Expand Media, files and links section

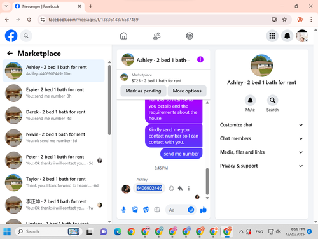click(x=261, y=152)
